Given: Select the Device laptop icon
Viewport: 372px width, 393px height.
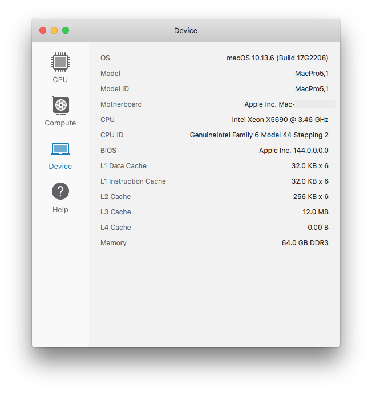Looking at the screenshot, I should click(60, 149).
